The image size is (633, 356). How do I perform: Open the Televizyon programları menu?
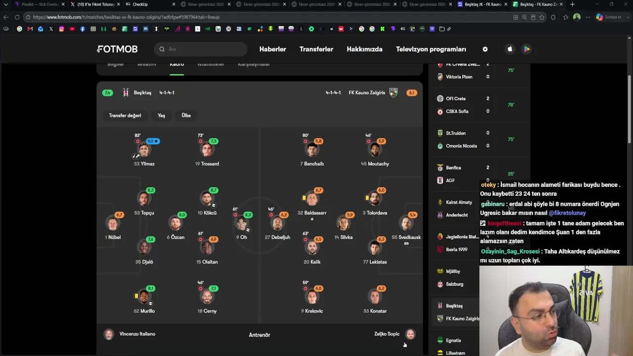pos(431,49)
